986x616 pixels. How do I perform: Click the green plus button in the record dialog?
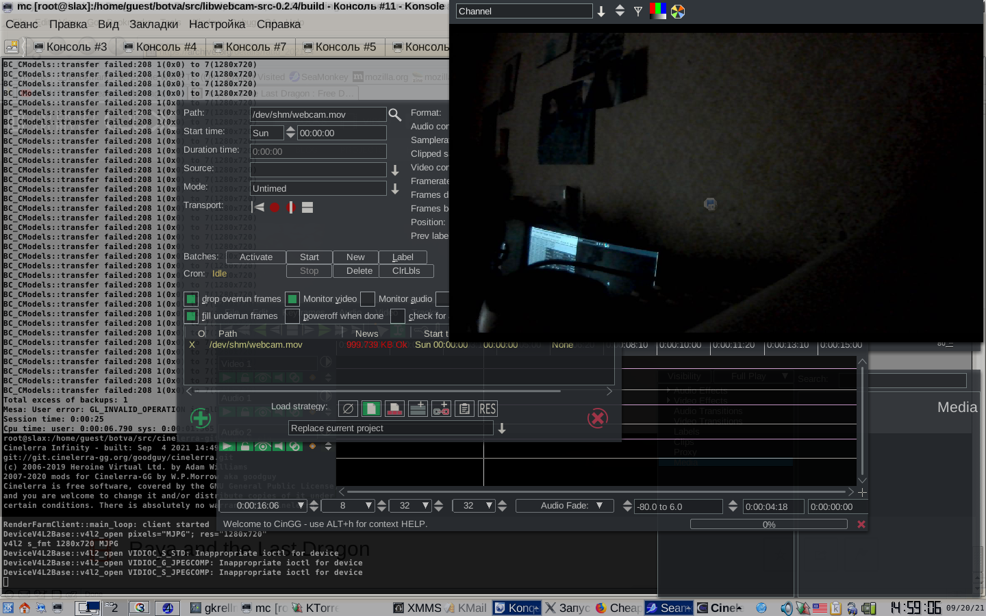coord(200,418)
